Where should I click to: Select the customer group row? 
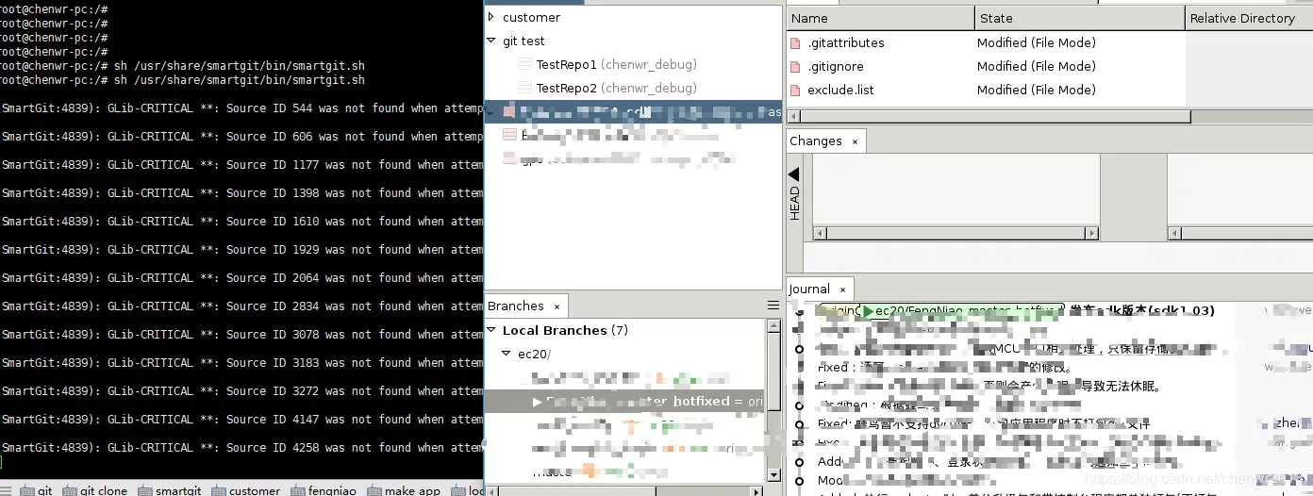pyautogui.click(x=633, y=17)
